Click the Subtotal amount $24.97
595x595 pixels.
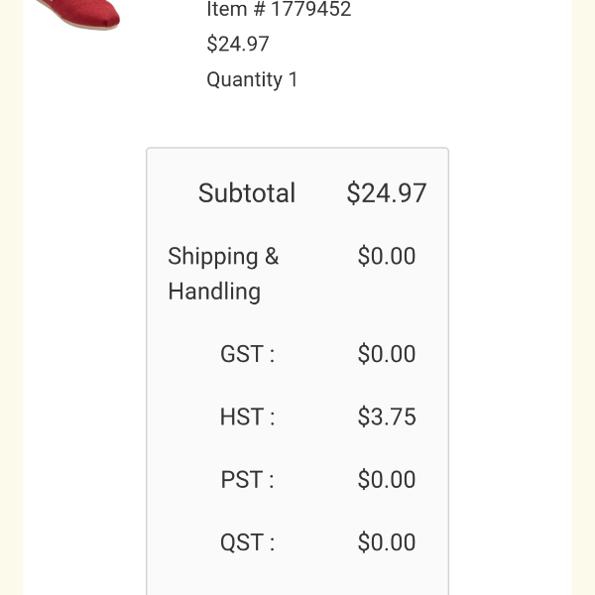(x=387, y=192)
